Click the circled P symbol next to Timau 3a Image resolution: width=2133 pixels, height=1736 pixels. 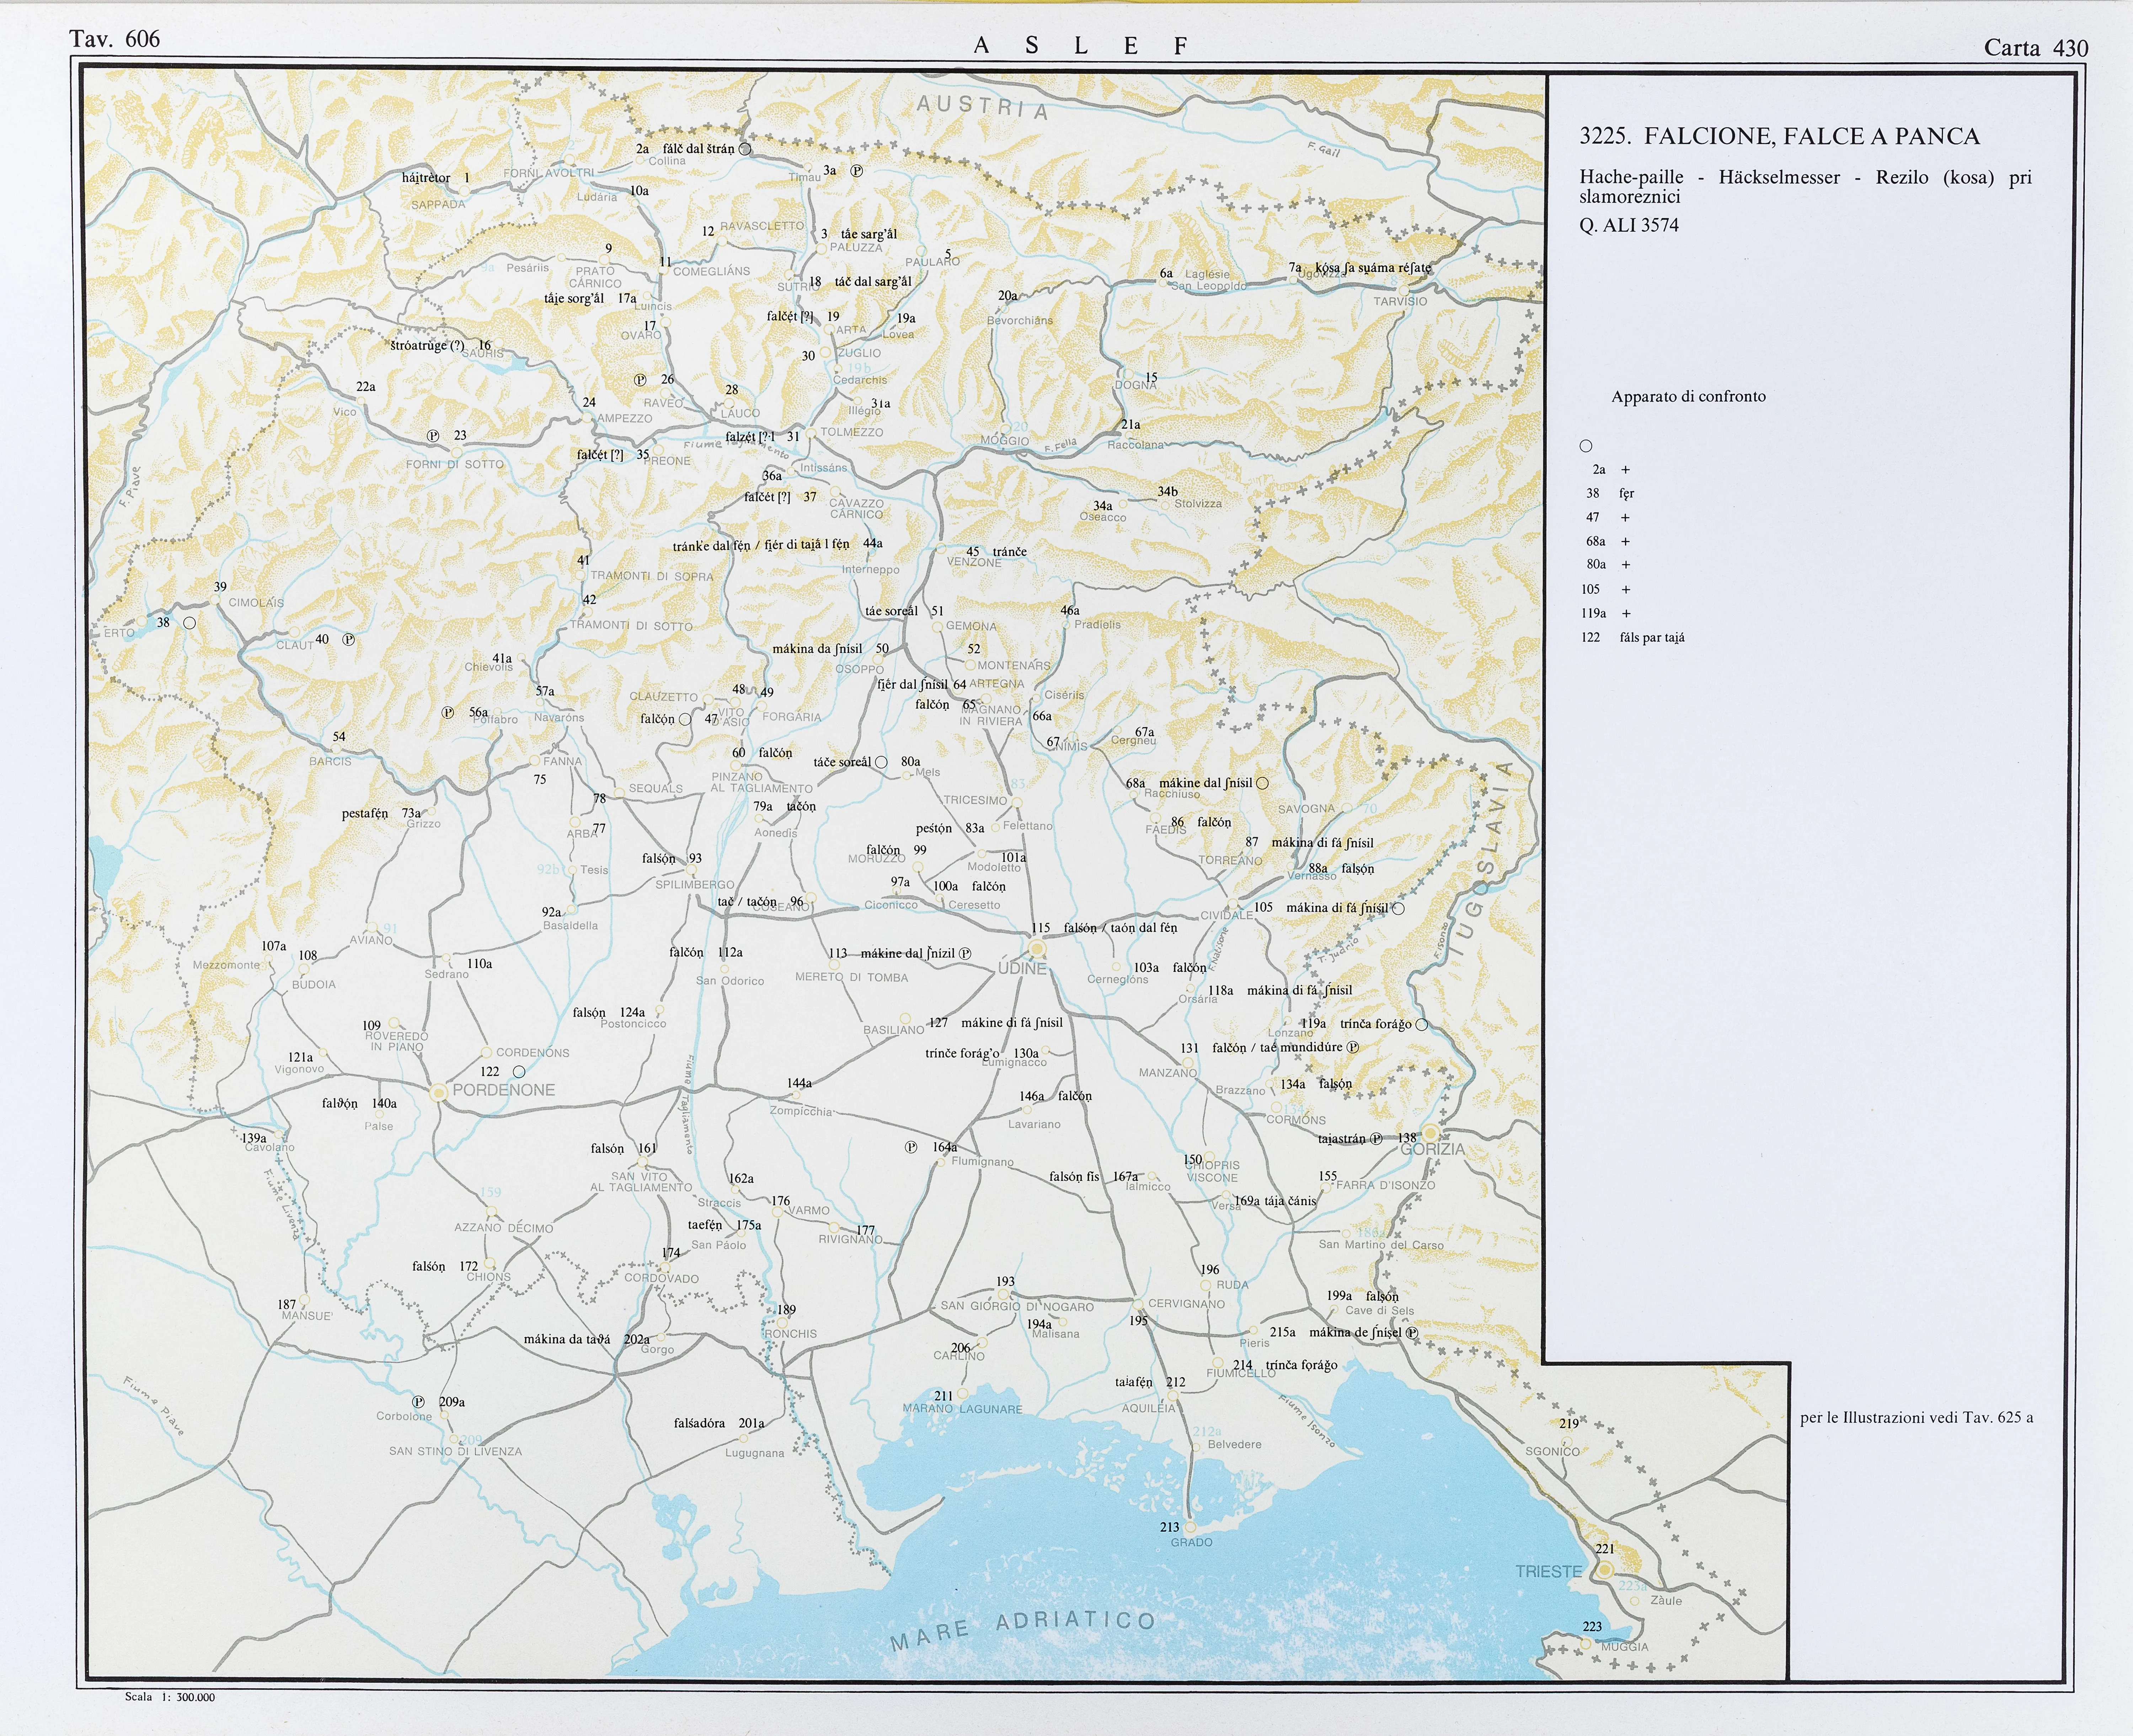tap(856, 171)
